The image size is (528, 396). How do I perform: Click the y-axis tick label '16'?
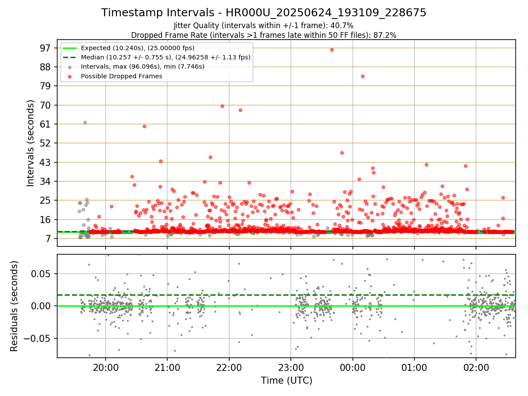coord(46,220)
